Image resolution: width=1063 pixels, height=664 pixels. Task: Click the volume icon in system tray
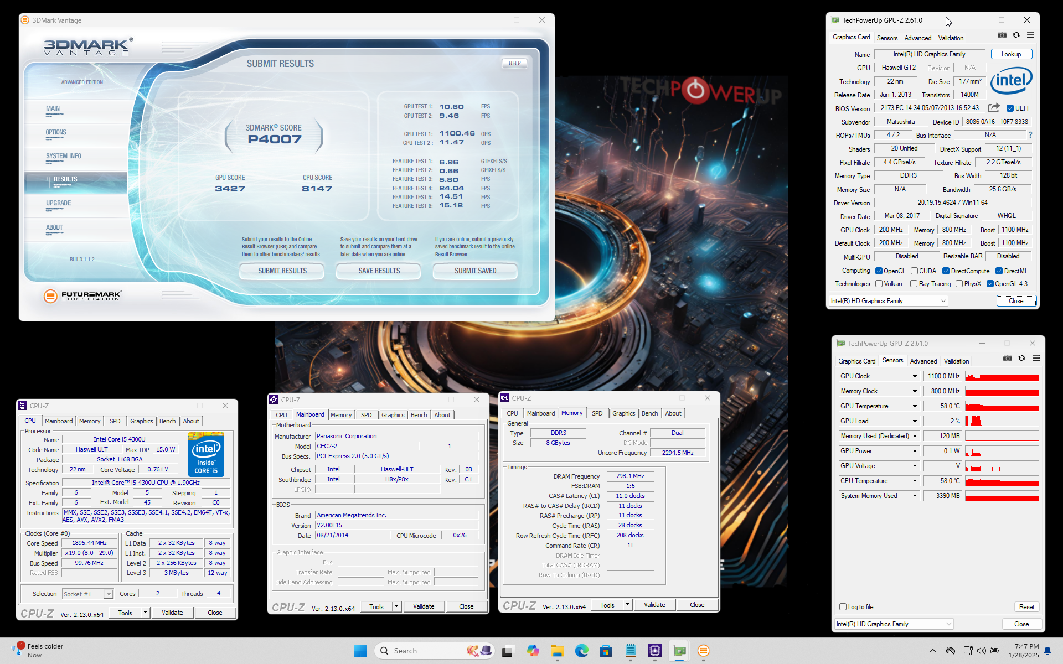pyautogui.click(x=981, y=651)
